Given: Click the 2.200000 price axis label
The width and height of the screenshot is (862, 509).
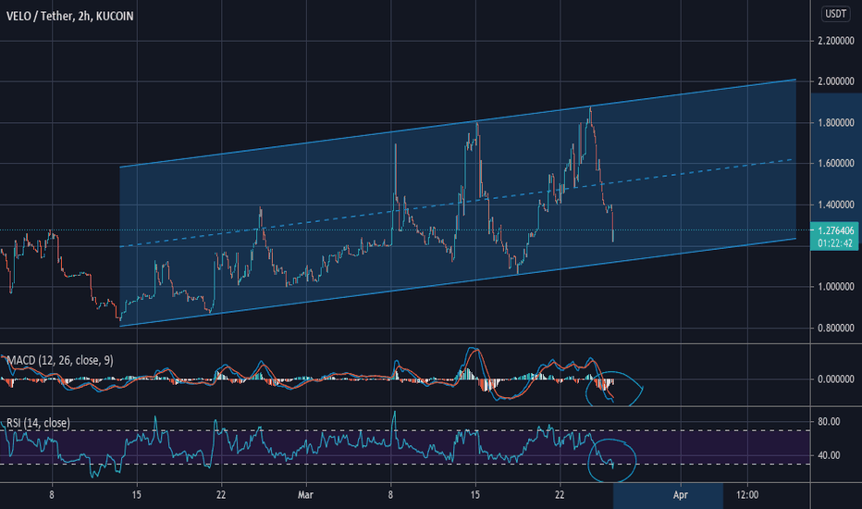Looking at the screenshot, I should [x=835, y=41].
